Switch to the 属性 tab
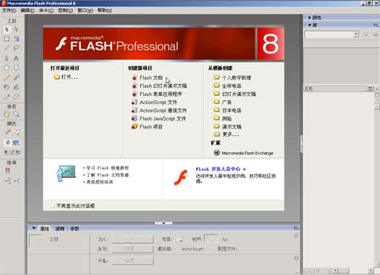 [x=45, y=229]
